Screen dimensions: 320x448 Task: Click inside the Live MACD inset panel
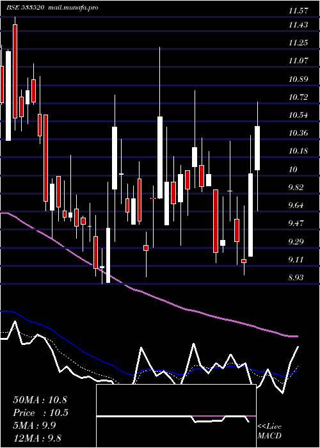(176, 416)
